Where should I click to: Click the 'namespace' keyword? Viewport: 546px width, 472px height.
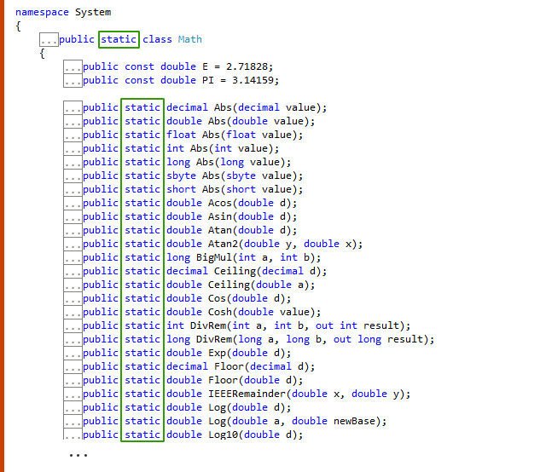42,13
